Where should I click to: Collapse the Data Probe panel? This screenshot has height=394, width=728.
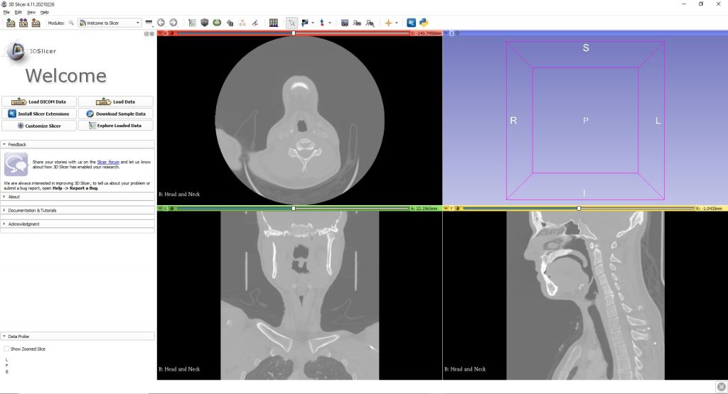[77, 336]
